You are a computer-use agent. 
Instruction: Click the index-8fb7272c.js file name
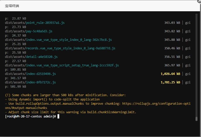41,82
